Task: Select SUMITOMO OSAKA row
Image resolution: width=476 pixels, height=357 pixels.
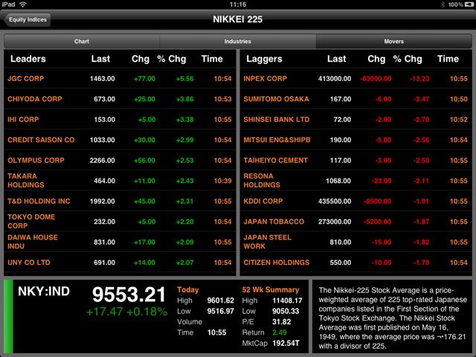Action: (356, 99)
